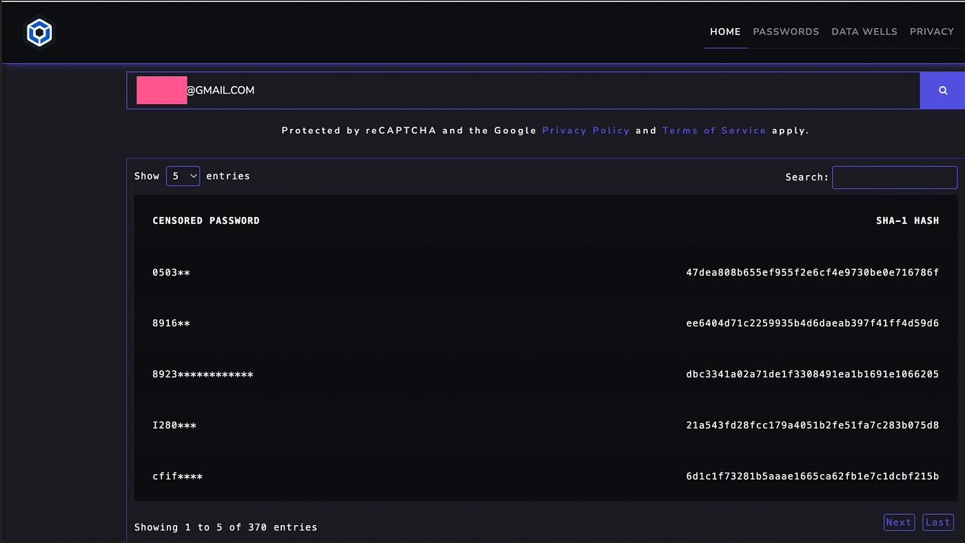Image resolution: width=965 pixels, height=543 pixels.
Task: Select censored password 0503**
Action: coord(171,272)
